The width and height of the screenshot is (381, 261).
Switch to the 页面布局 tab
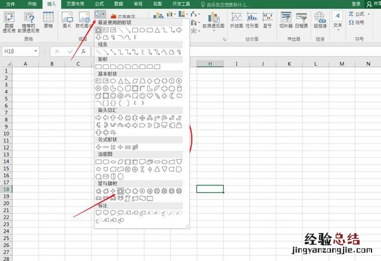[76, 4]
